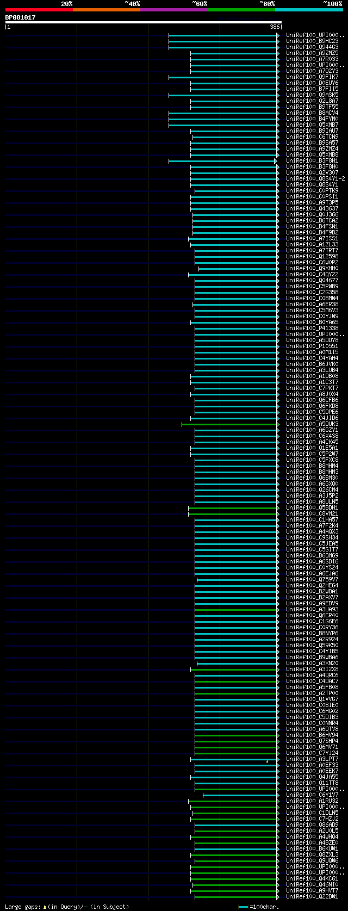
Task: Select hit label UniRef100_B6QMG9
Action: click(x=312, y=555)
